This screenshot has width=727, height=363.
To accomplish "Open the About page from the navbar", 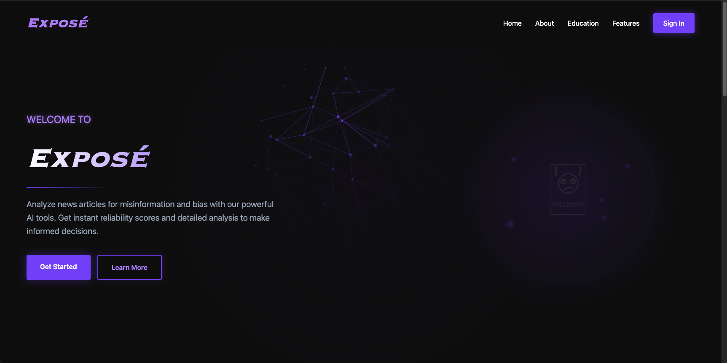I will coord(544,23).
